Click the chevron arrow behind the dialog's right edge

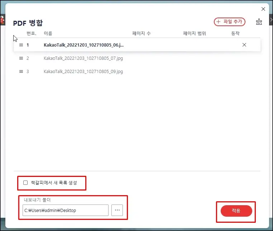[271, 20]
